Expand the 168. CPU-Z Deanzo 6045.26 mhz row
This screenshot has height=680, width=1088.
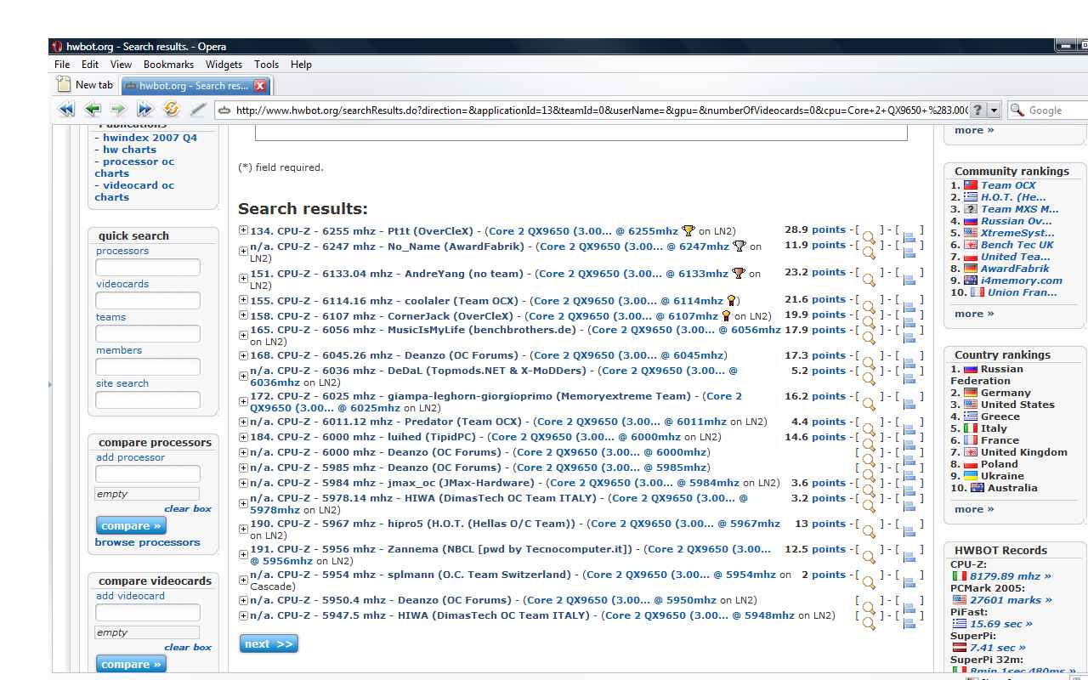(x=243, y=355)
